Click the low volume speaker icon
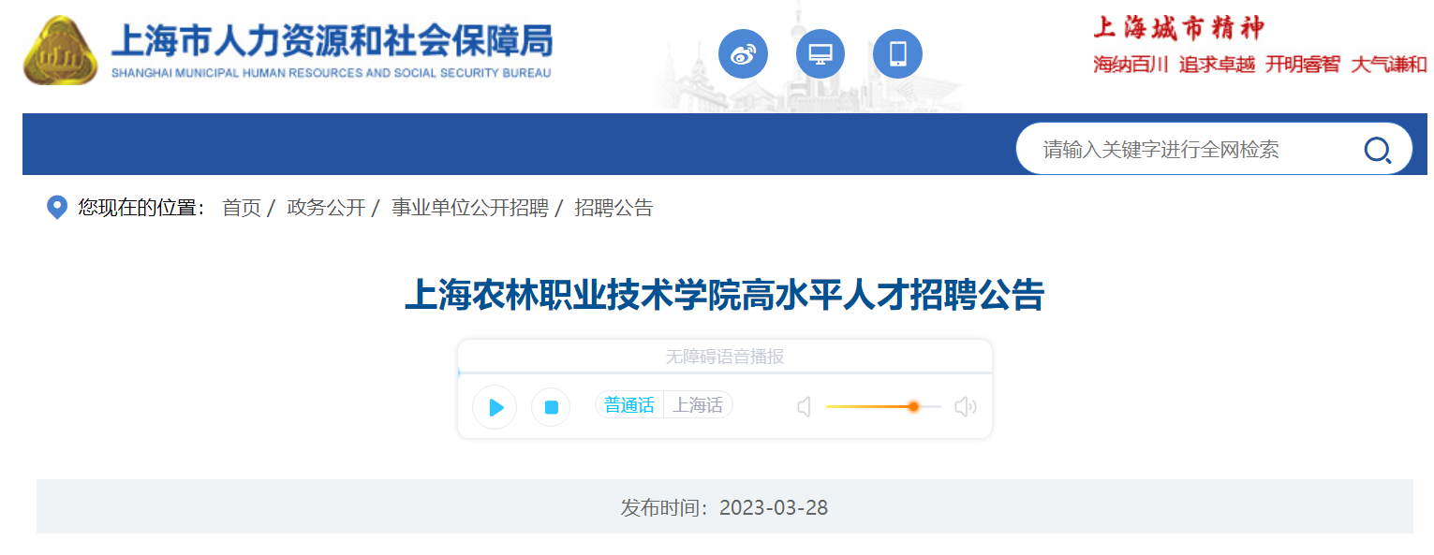 [804, 407]
